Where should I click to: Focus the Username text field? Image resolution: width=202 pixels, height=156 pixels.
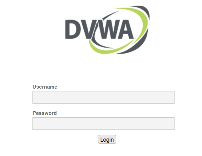point(103,97)
